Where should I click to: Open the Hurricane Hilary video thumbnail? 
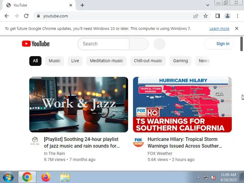(182, 105)
